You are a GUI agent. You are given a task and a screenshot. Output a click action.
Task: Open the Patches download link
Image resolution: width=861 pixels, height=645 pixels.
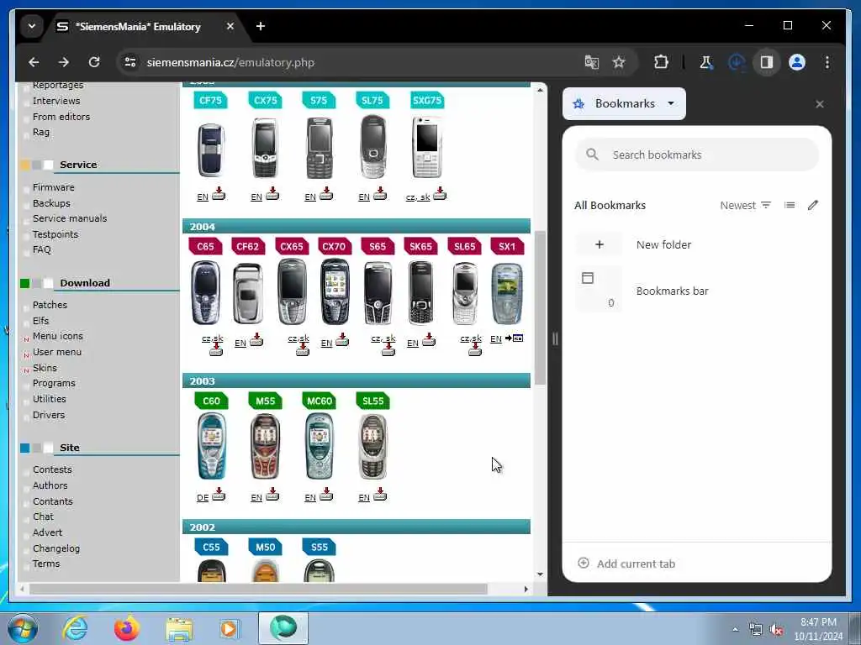[50, 305]
